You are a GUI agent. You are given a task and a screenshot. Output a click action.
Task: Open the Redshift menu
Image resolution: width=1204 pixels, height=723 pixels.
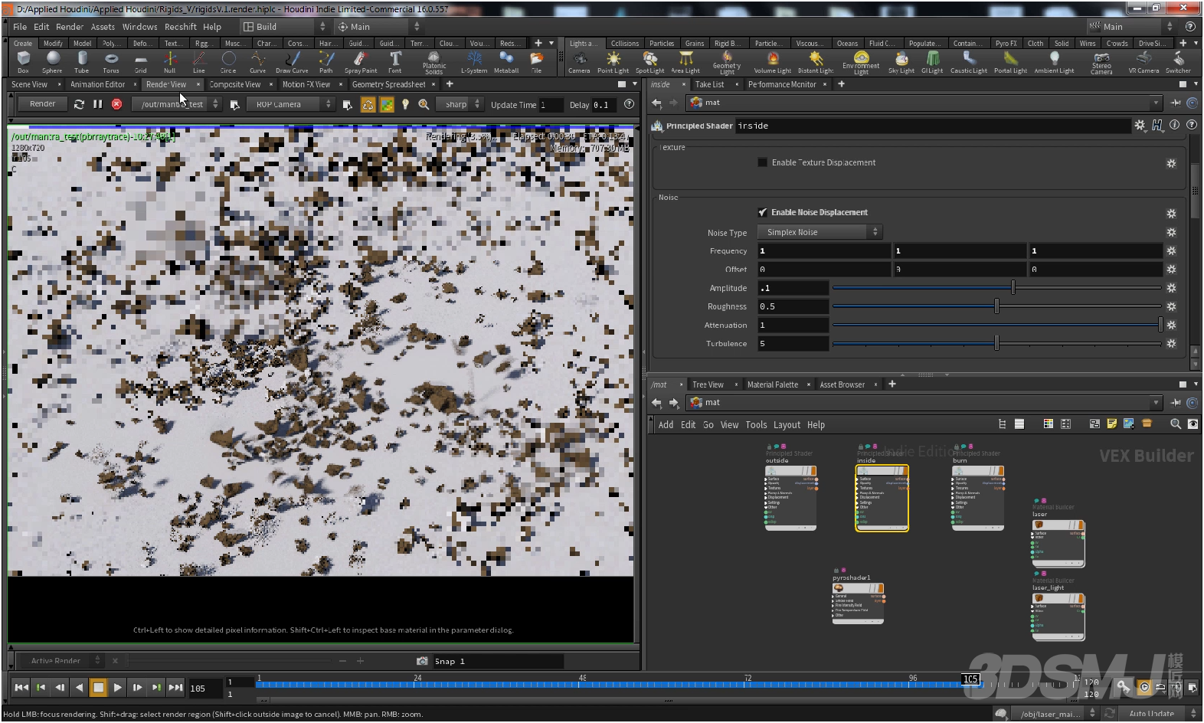pos(181,27)
